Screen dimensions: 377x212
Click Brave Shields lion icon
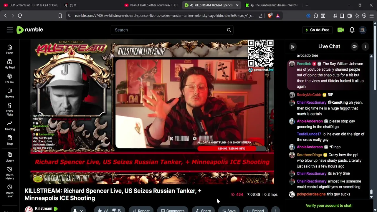point(269,16)
